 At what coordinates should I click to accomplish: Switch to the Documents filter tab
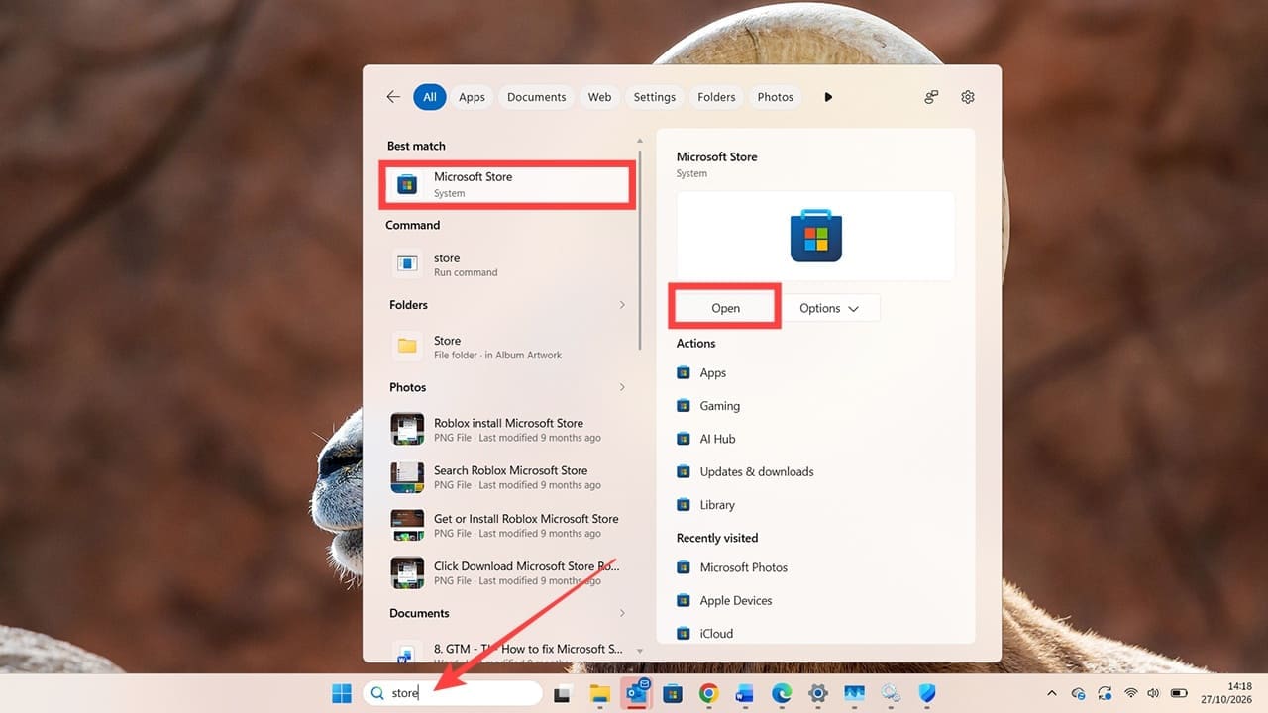[x=536, y=97]
